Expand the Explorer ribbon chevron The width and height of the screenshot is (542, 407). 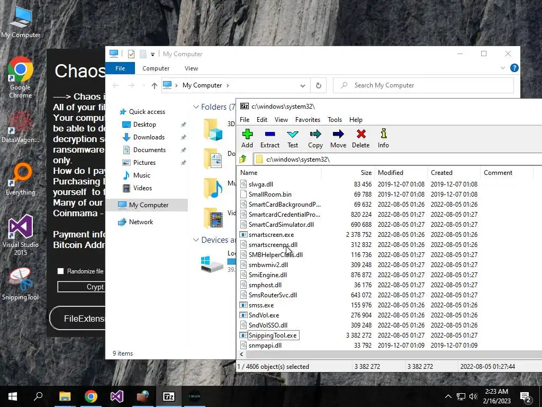[503, 68]
